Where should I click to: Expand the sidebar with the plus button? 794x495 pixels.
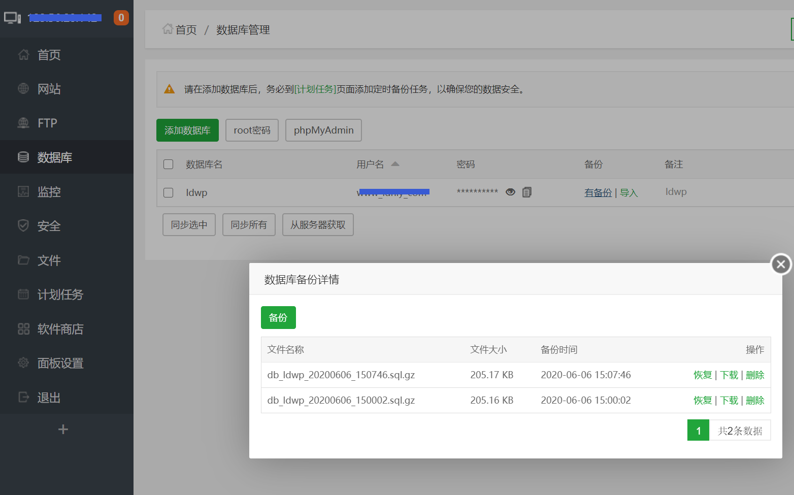click(x=62, y=429)
